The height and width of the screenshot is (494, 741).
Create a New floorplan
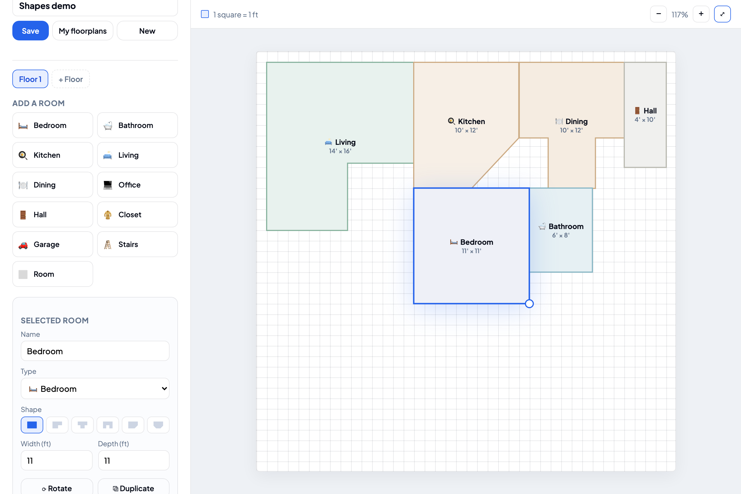click(x=147, y=31)
